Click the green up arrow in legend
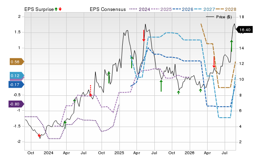The image size is (260, 155). [56, 9]
